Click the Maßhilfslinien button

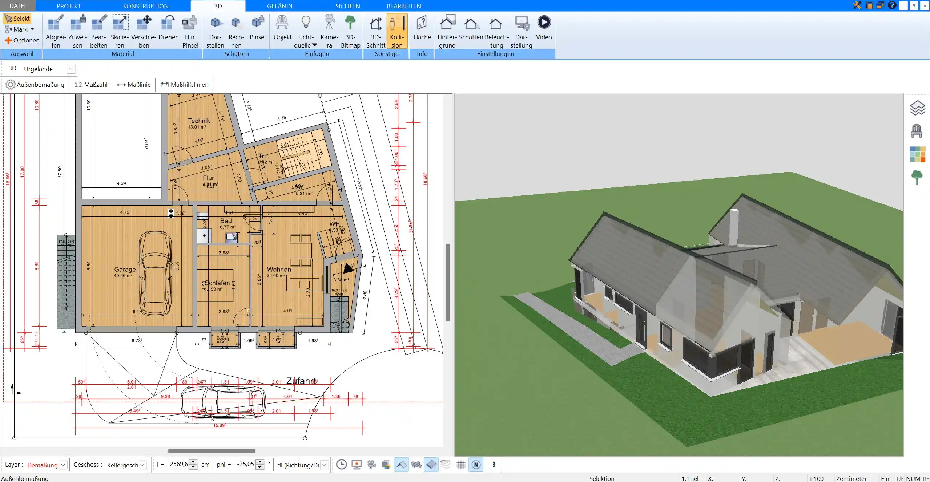[x=185, y=85]
